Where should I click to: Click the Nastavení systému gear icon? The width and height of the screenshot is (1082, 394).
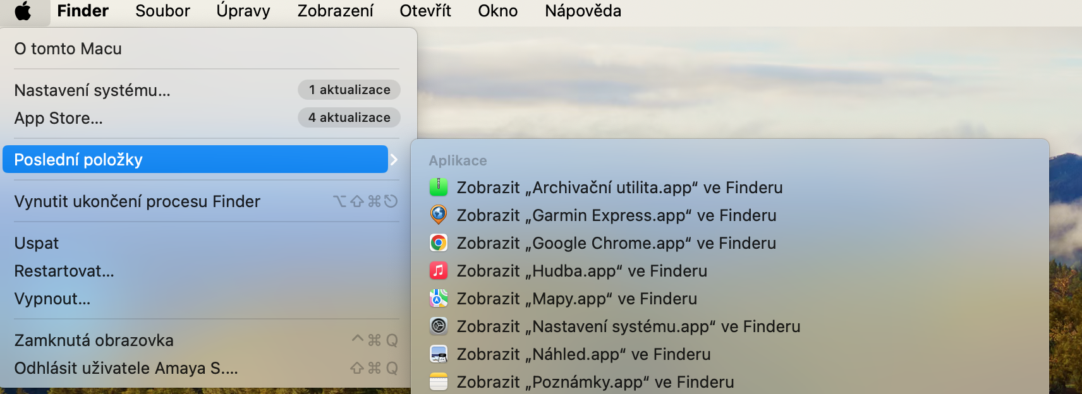click(439, 326)
